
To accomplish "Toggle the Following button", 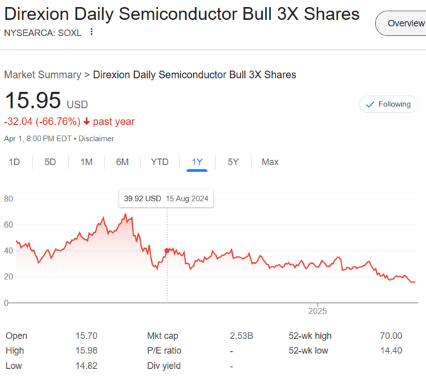I will point(388,104).
